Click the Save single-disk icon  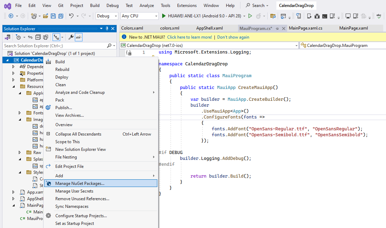pyautogui.click(x=53, y=16)
